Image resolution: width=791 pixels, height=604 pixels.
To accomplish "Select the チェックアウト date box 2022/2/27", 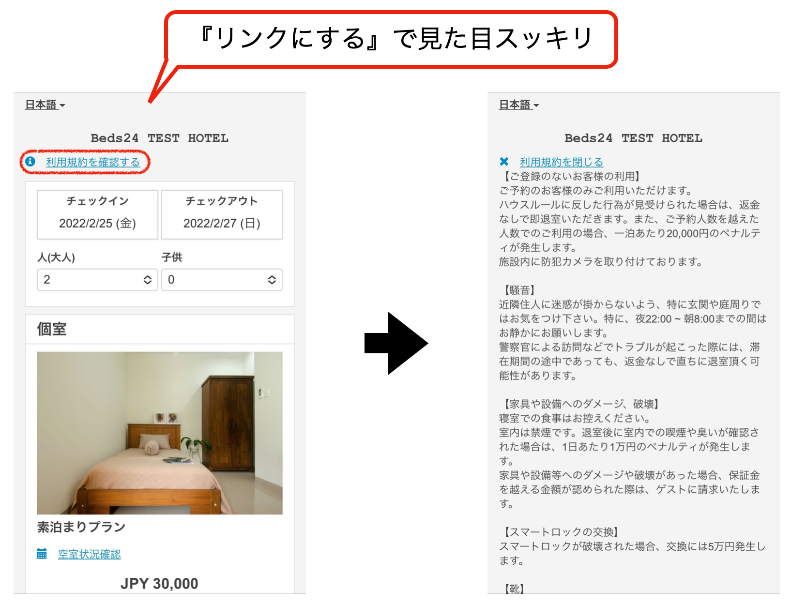I will (222, 214).
